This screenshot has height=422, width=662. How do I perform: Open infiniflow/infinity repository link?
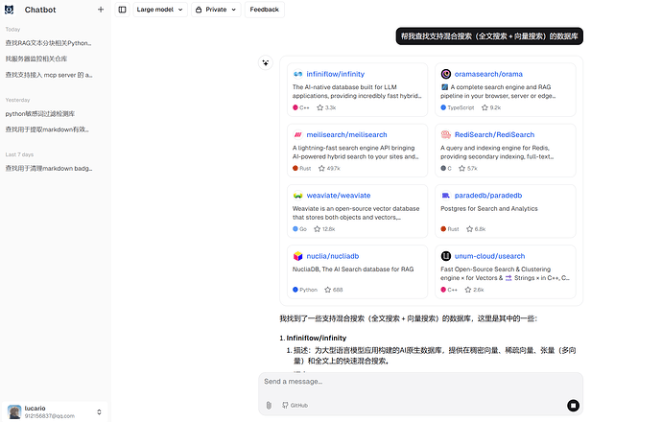click(x=335, y=74)
